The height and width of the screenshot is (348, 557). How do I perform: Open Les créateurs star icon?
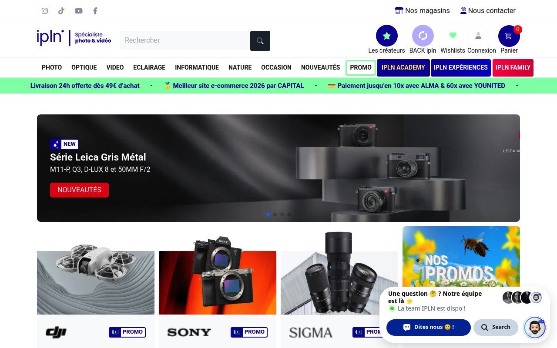click(386, 36)
